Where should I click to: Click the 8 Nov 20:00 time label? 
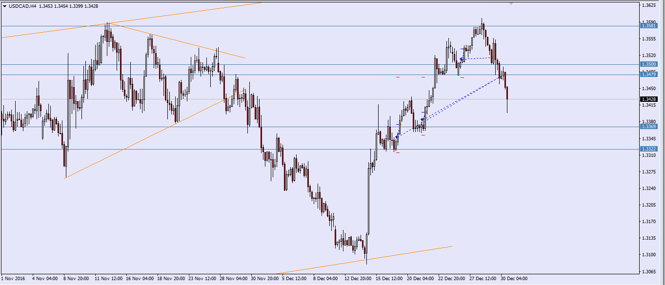coord(76,279)
